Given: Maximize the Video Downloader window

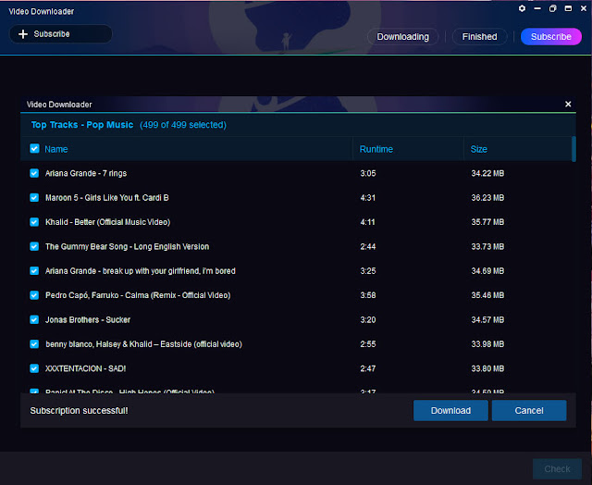Looking at the screenshot, I should click(x=568, y=8).
